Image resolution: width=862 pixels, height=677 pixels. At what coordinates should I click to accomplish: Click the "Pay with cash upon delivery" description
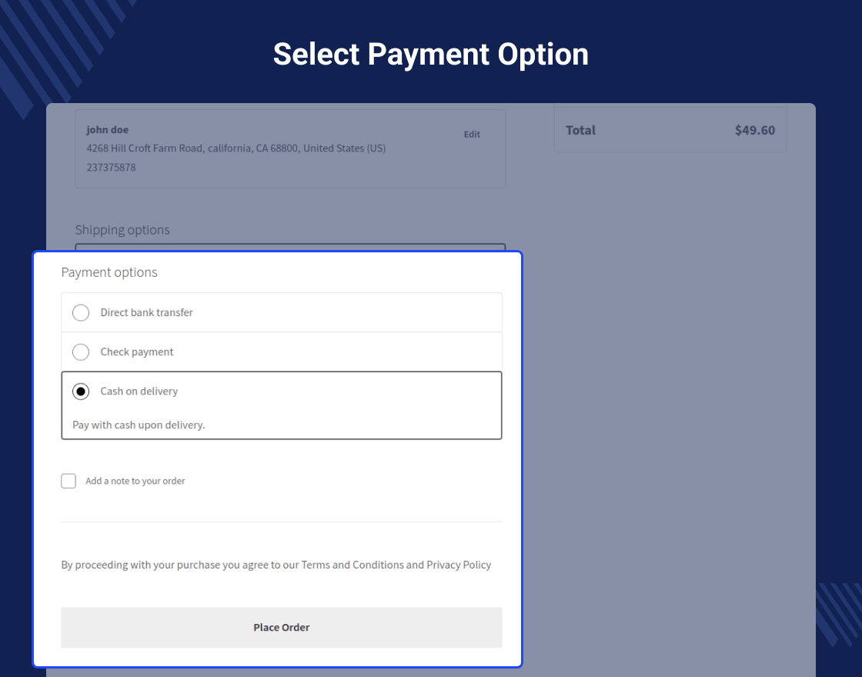(x=139, y=425)
